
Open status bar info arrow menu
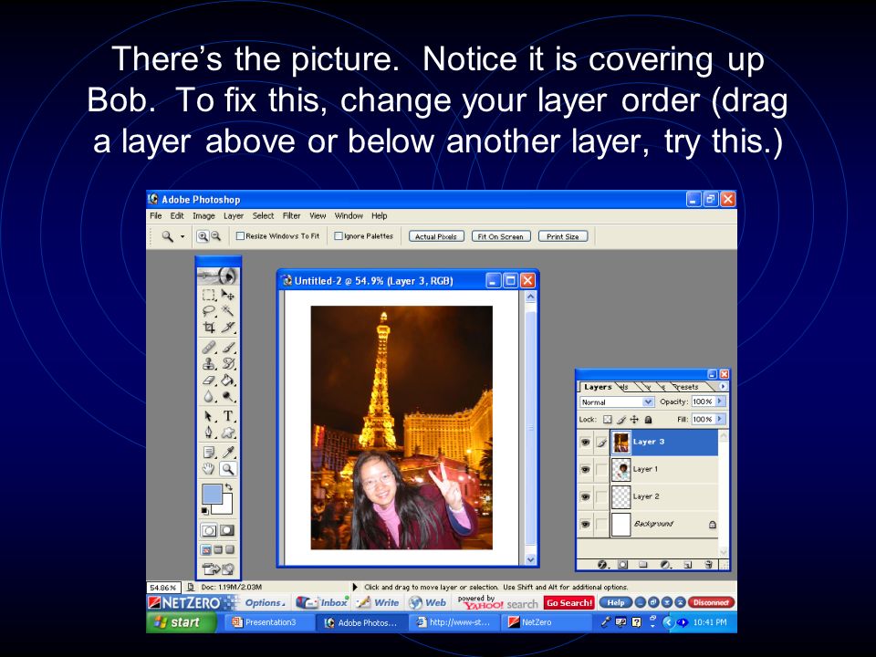coord(355,587)
